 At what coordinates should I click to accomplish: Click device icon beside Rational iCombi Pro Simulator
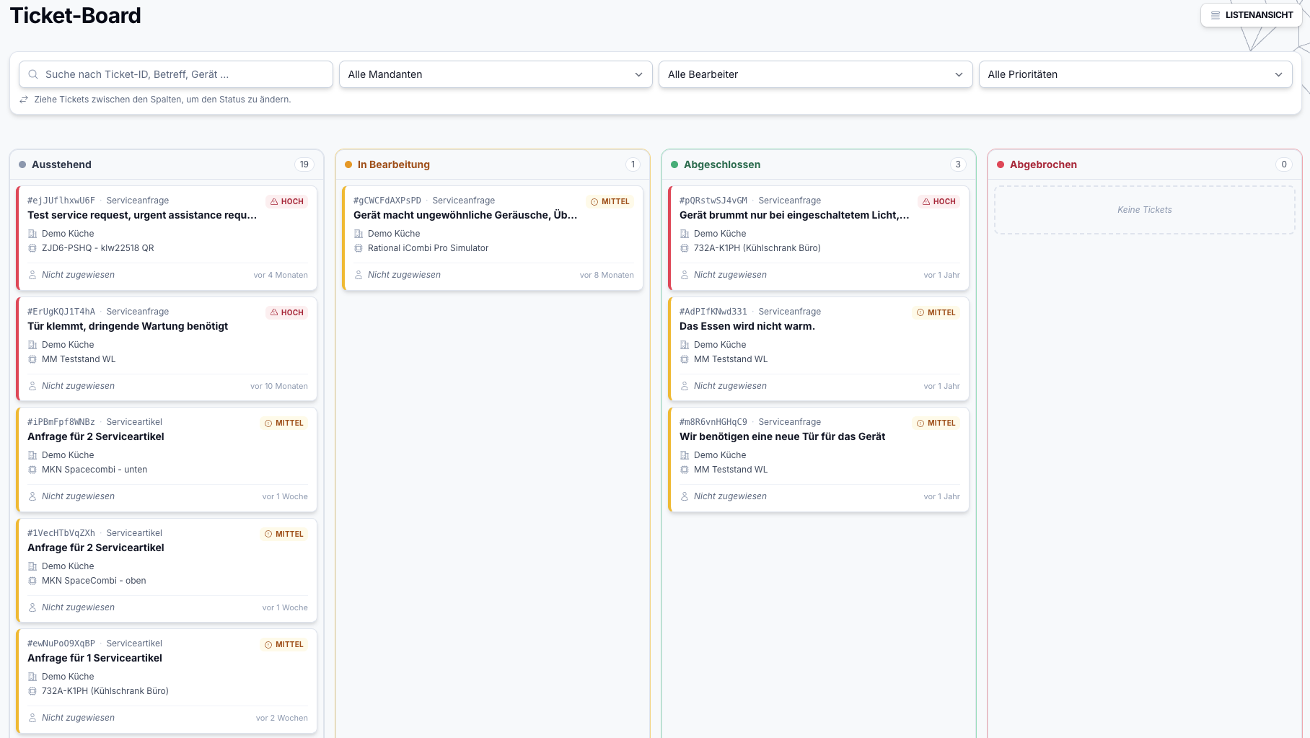pyautogui.click(x=359, y=248)
